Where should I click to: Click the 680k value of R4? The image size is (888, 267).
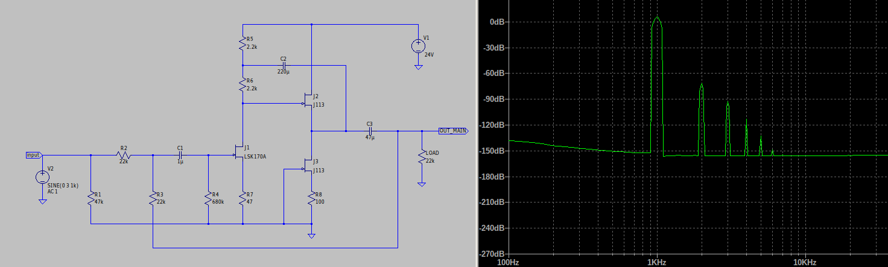point(218,202)
